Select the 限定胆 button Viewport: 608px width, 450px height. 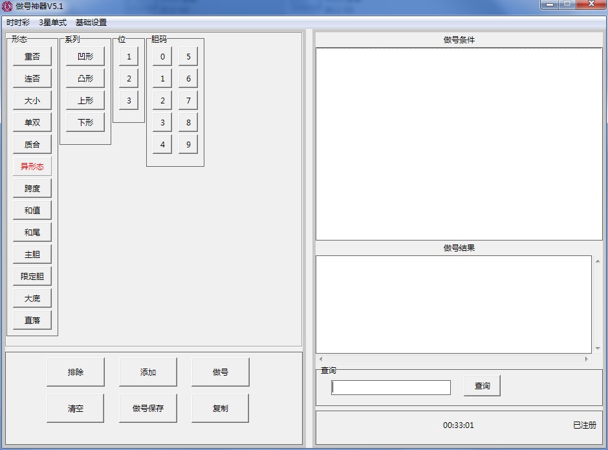pyautogui.click(x=32, y=277)
